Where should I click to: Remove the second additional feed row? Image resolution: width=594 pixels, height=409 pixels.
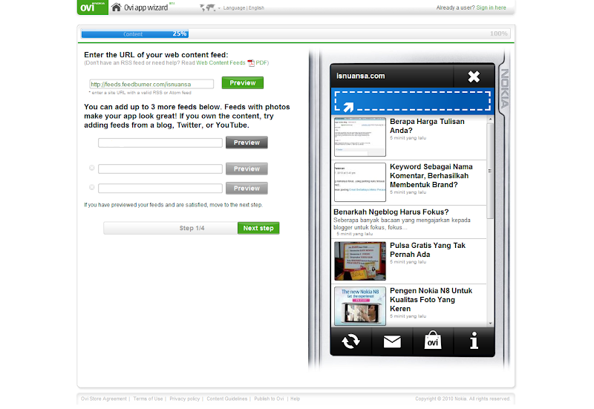[91, 168]
